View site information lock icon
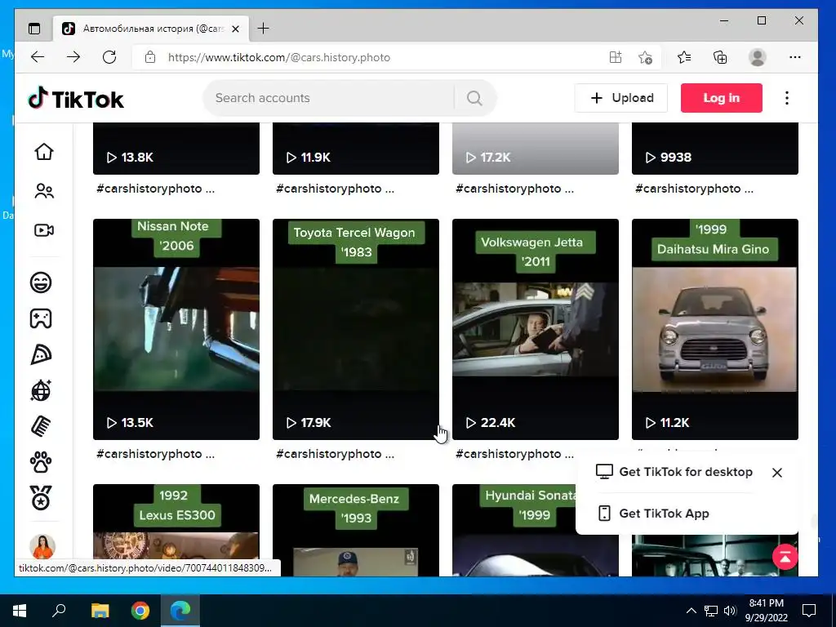 (150, 57)
